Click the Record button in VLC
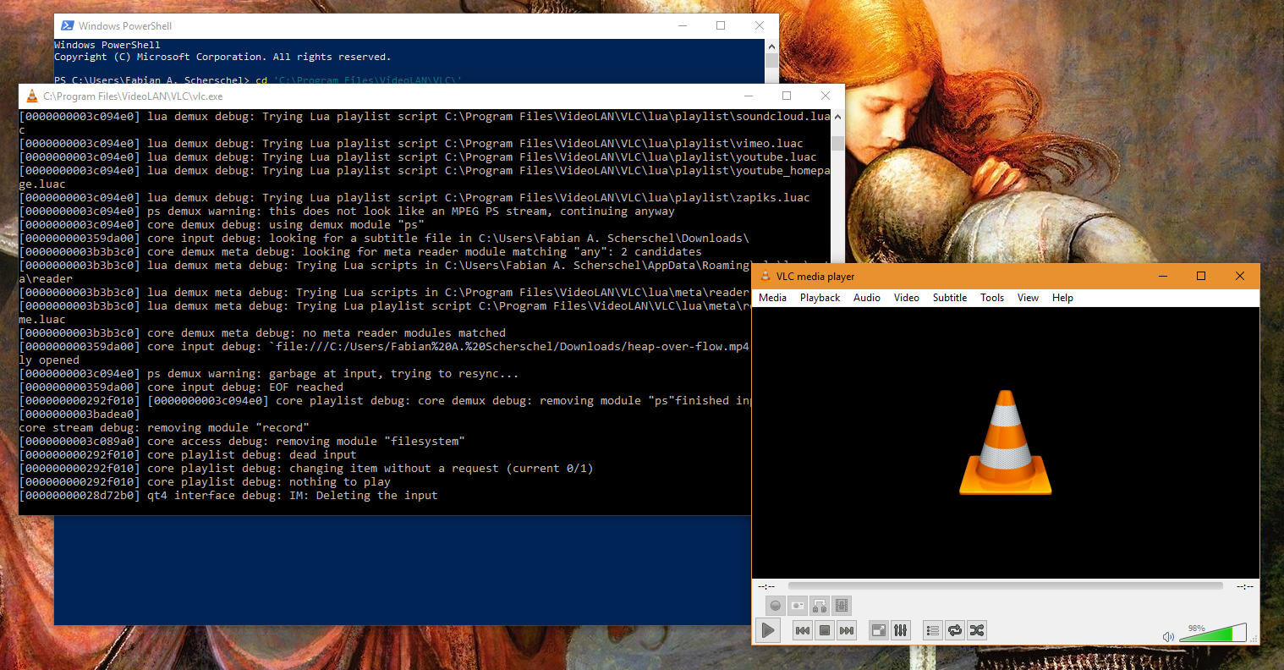 pyautogui.click(x=776, y=606)
